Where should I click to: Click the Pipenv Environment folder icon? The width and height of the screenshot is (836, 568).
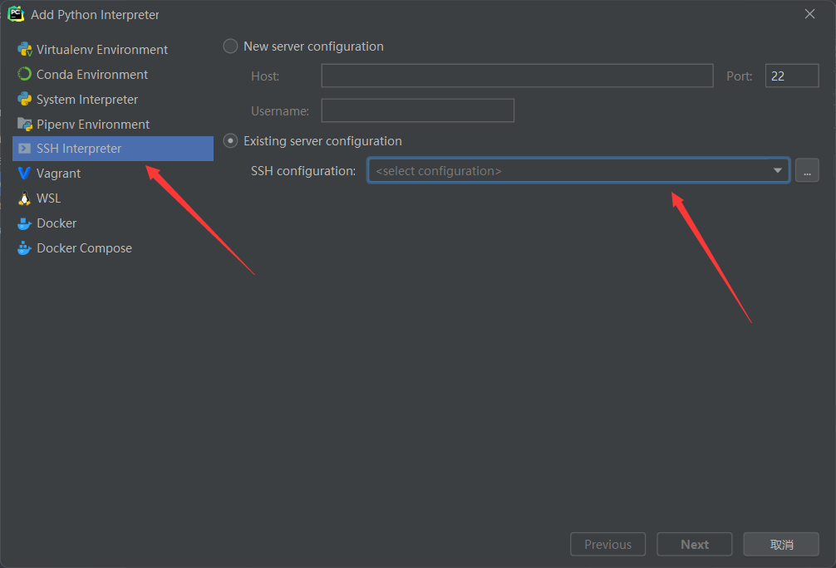pos(25,125)
